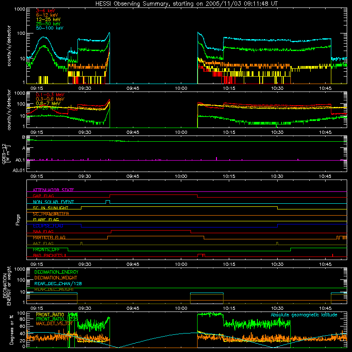Click the green FRONTS_OFF label
Viewport: 352px width, 352px height.
tap(46, 249)
